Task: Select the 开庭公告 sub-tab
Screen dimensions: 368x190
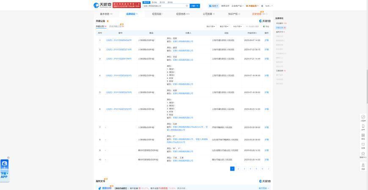Action: tap(101, 27)
